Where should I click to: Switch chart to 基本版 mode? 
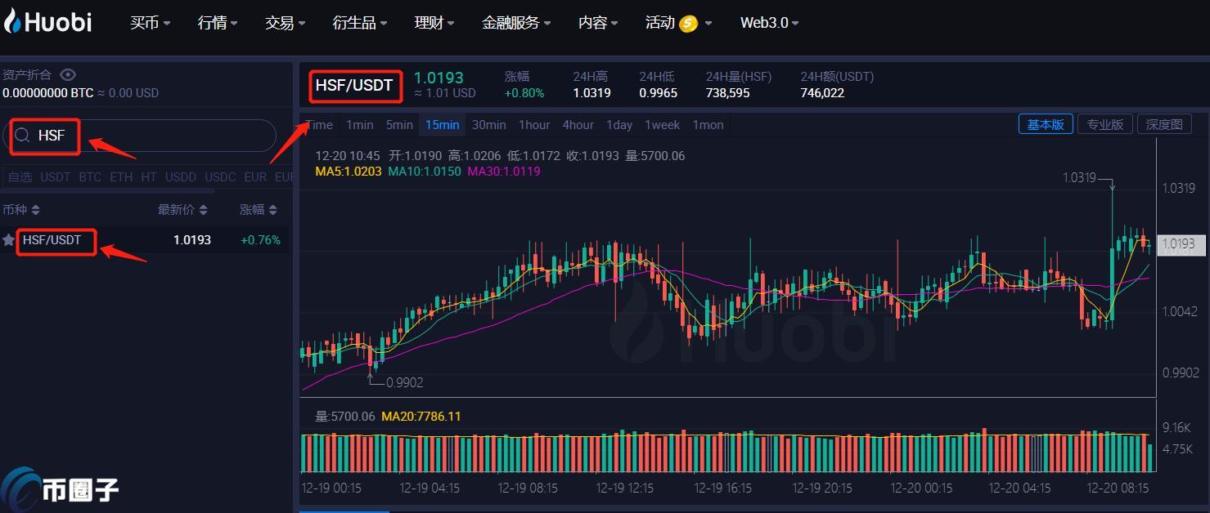tap(1045, 124)
